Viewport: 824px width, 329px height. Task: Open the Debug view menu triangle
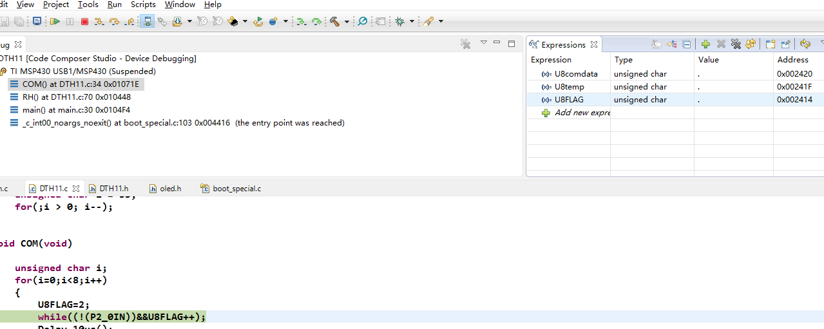(x=484, y=43)
